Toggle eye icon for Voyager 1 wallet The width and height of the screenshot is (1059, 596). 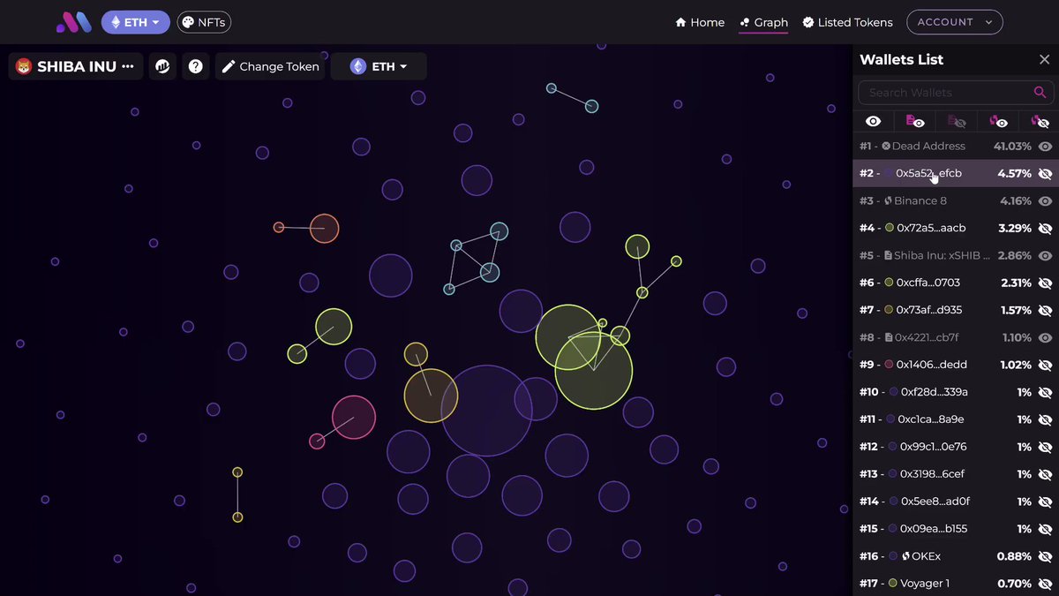(1046, 585)
